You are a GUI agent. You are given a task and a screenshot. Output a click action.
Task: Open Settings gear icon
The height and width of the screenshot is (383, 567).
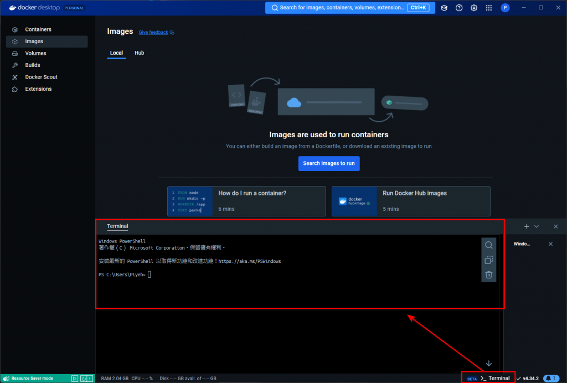coord(474,8)
